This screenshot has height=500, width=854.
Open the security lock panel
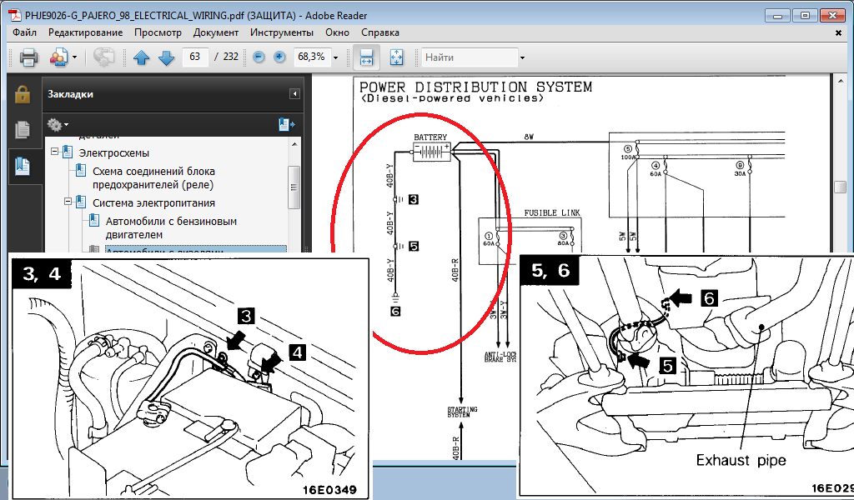point(23,94)
